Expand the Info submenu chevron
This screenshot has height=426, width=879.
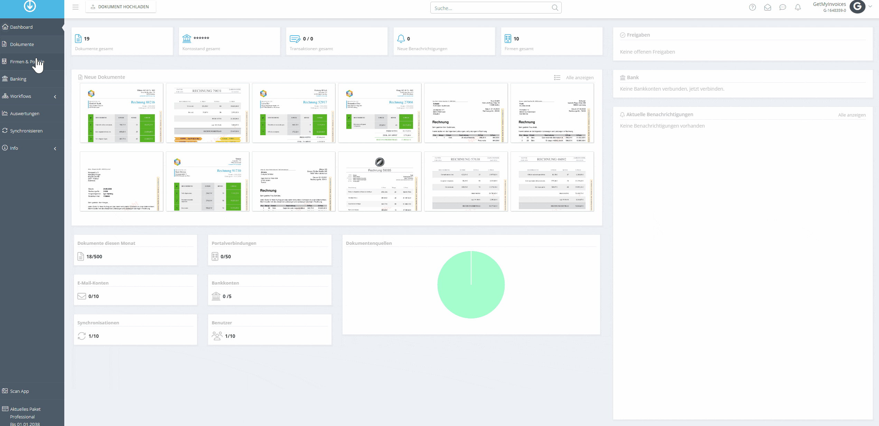click(x=55, y=149)
